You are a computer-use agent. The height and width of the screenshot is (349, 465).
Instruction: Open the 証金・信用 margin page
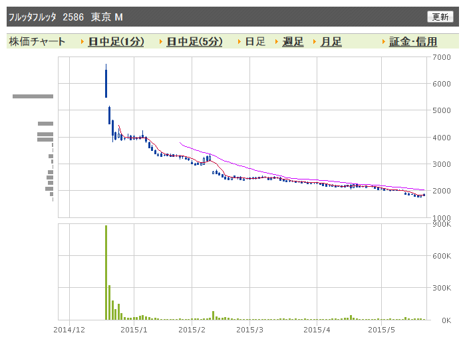413,41
